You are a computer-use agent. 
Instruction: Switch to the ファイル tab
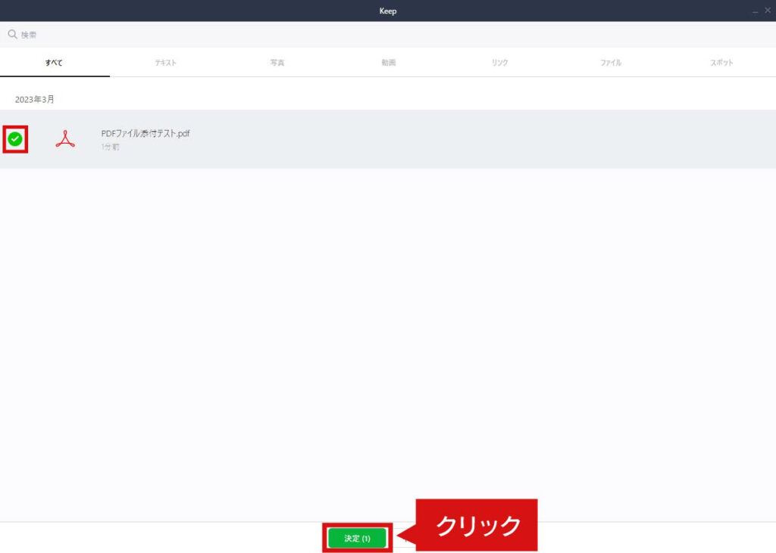(x=609, y=64)
